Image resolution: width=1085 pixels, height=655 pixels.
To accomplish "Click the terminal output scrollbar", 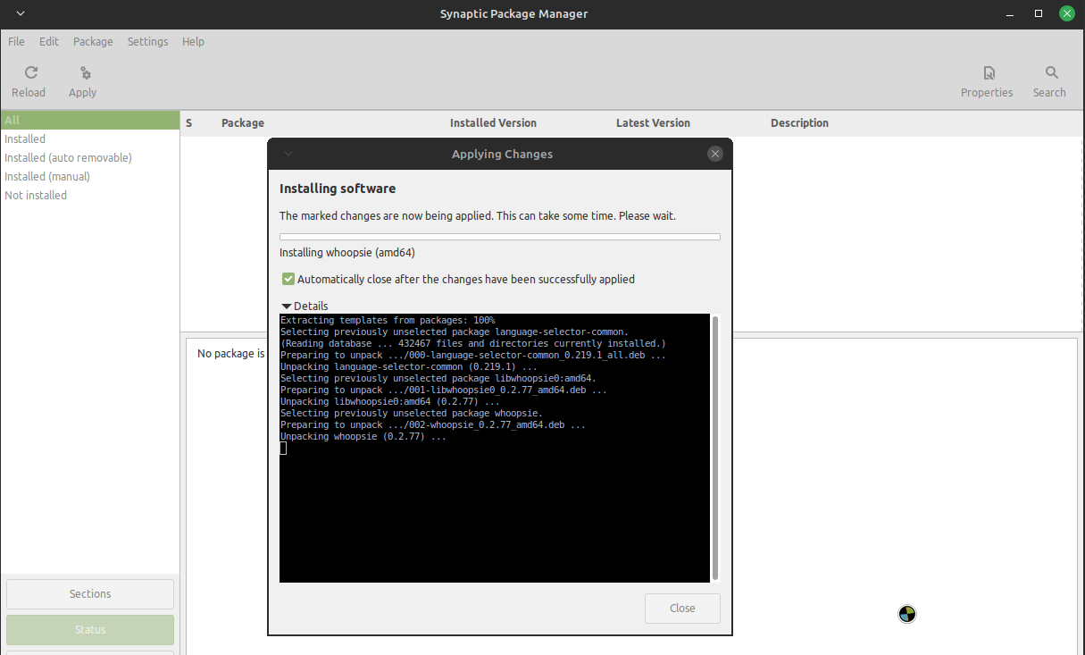I will point(715,448).
